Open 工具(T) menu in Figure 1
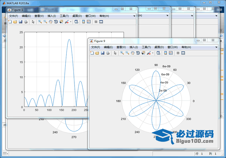Image resolution: width=226 pixels, height=158 pixels. pyautogui.click(x=64, y=16)
